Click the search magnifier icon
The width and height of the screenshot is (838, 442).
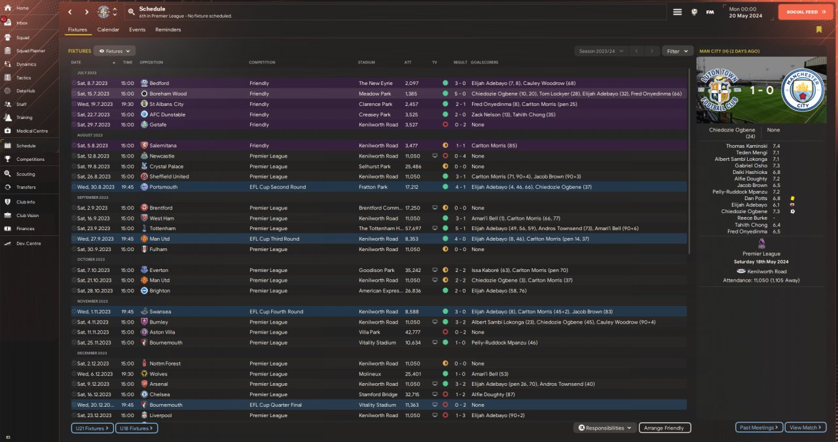pyautogui.click(x=131, y=12)
